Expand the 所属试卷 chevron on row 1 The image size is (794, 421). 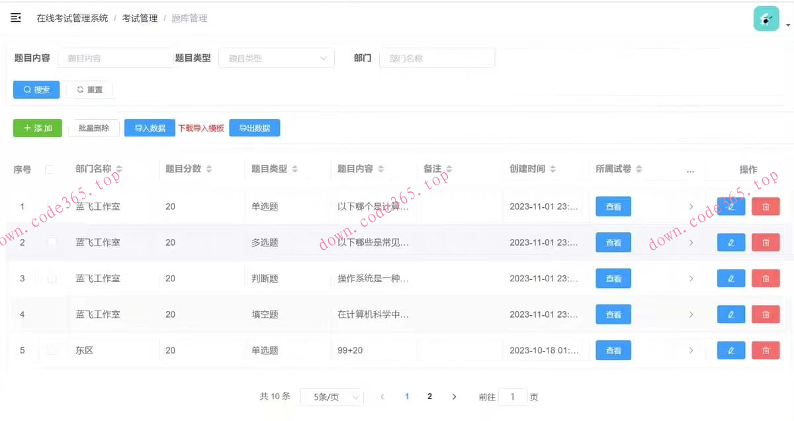tap(691, 206)
